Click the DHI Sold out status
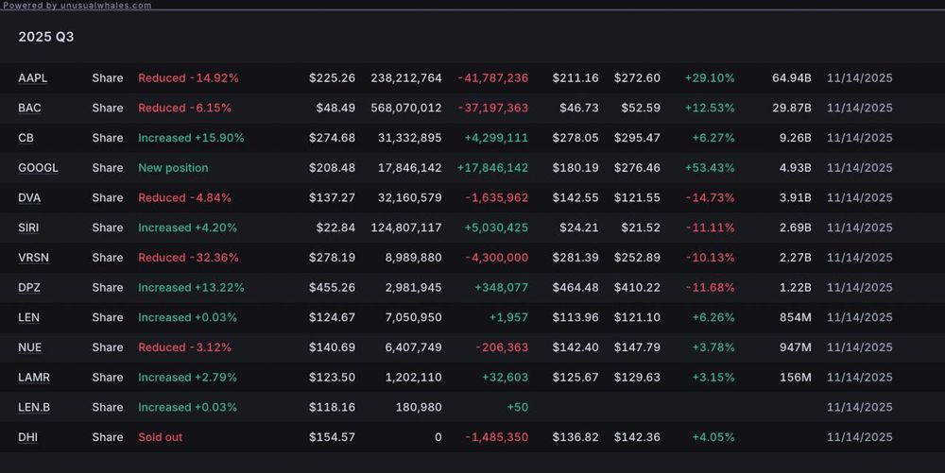The height and width of the screenshot is (473, 945). 161,437
